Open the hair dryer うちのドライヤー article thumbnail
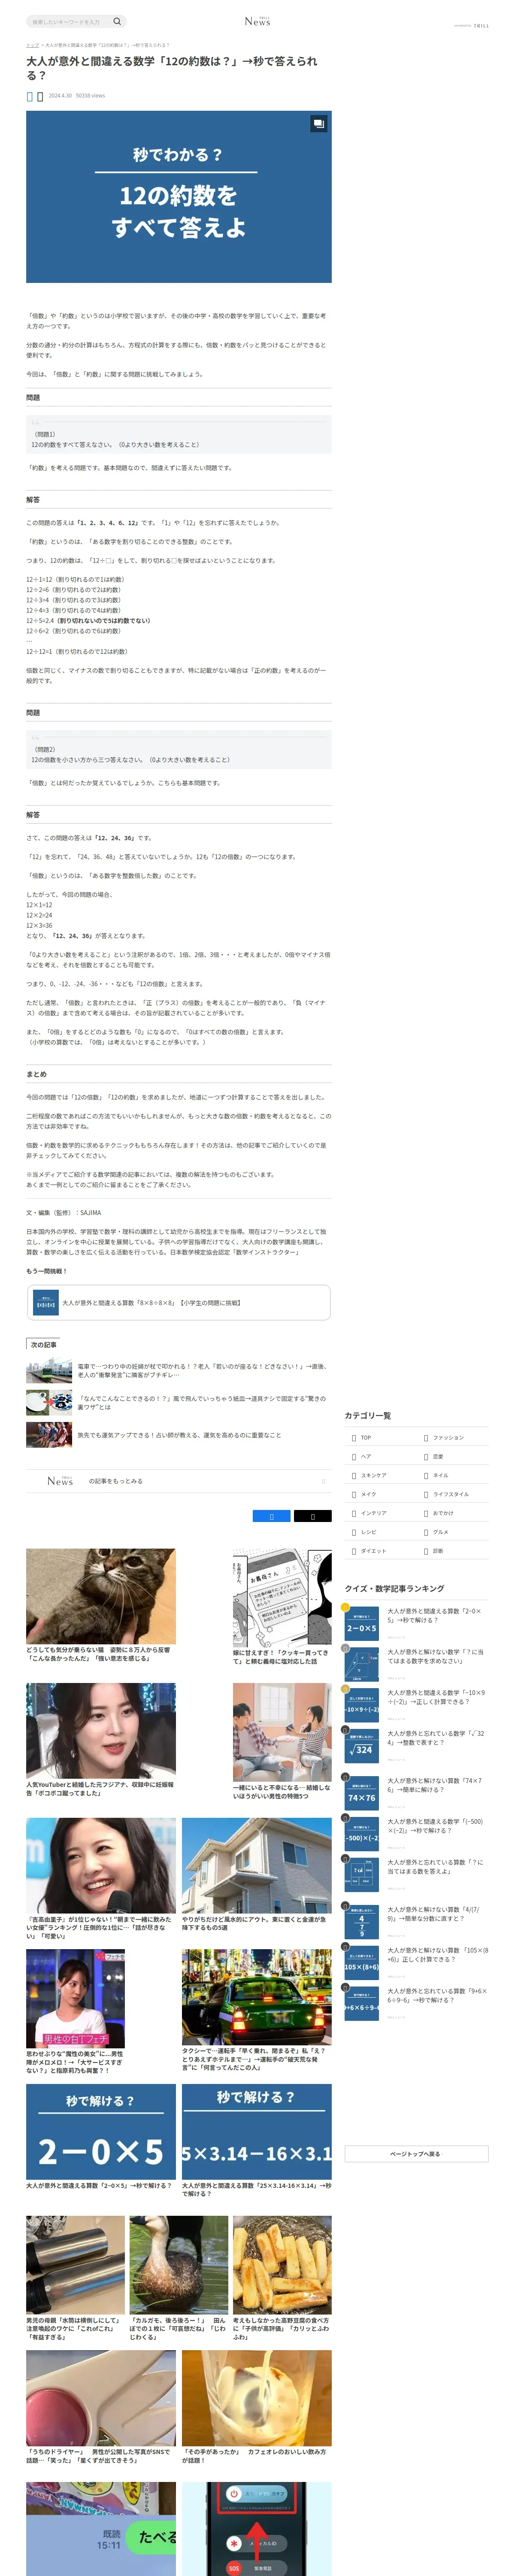The width and height of the screenshot is (515, 2576). (x=100, y=2398)
